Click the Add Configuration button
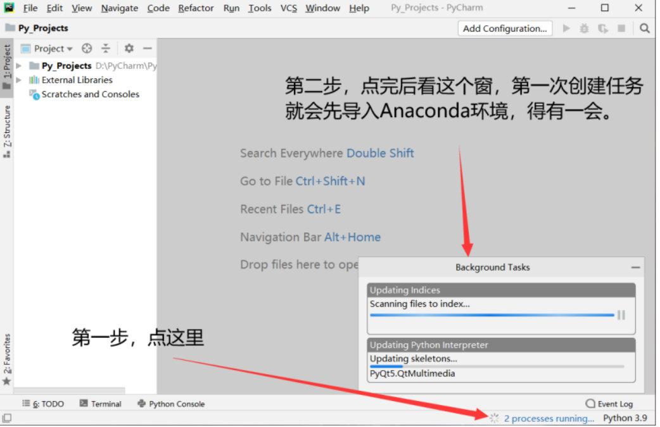The image size is (660, 427). click(505, 28)
